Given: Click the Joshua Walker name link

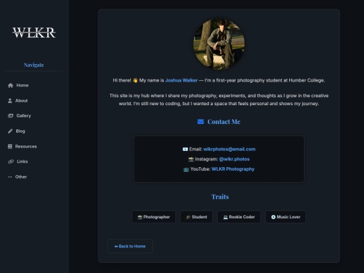Looking at the screenshot, I should tap(181, 80).
